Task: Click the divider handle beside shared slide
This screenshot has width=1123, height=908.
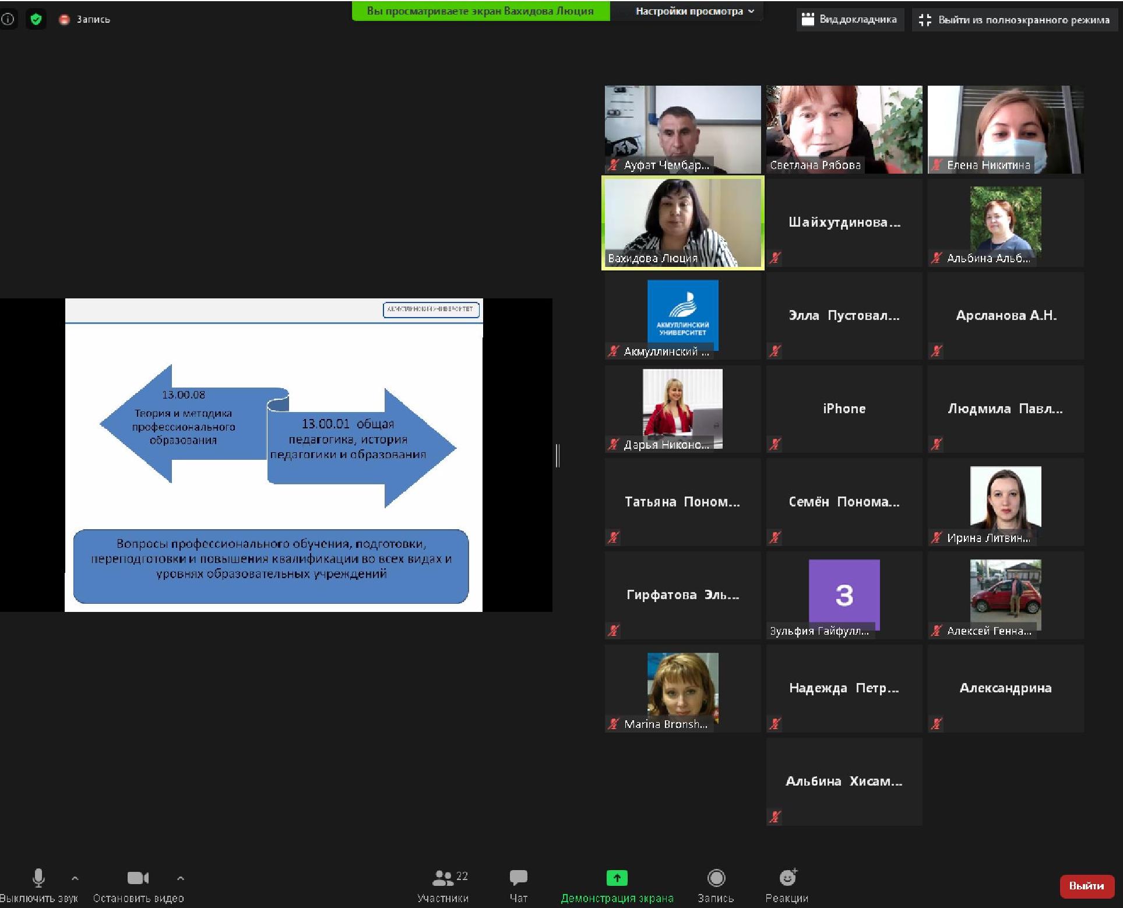Action: (558, 455)
